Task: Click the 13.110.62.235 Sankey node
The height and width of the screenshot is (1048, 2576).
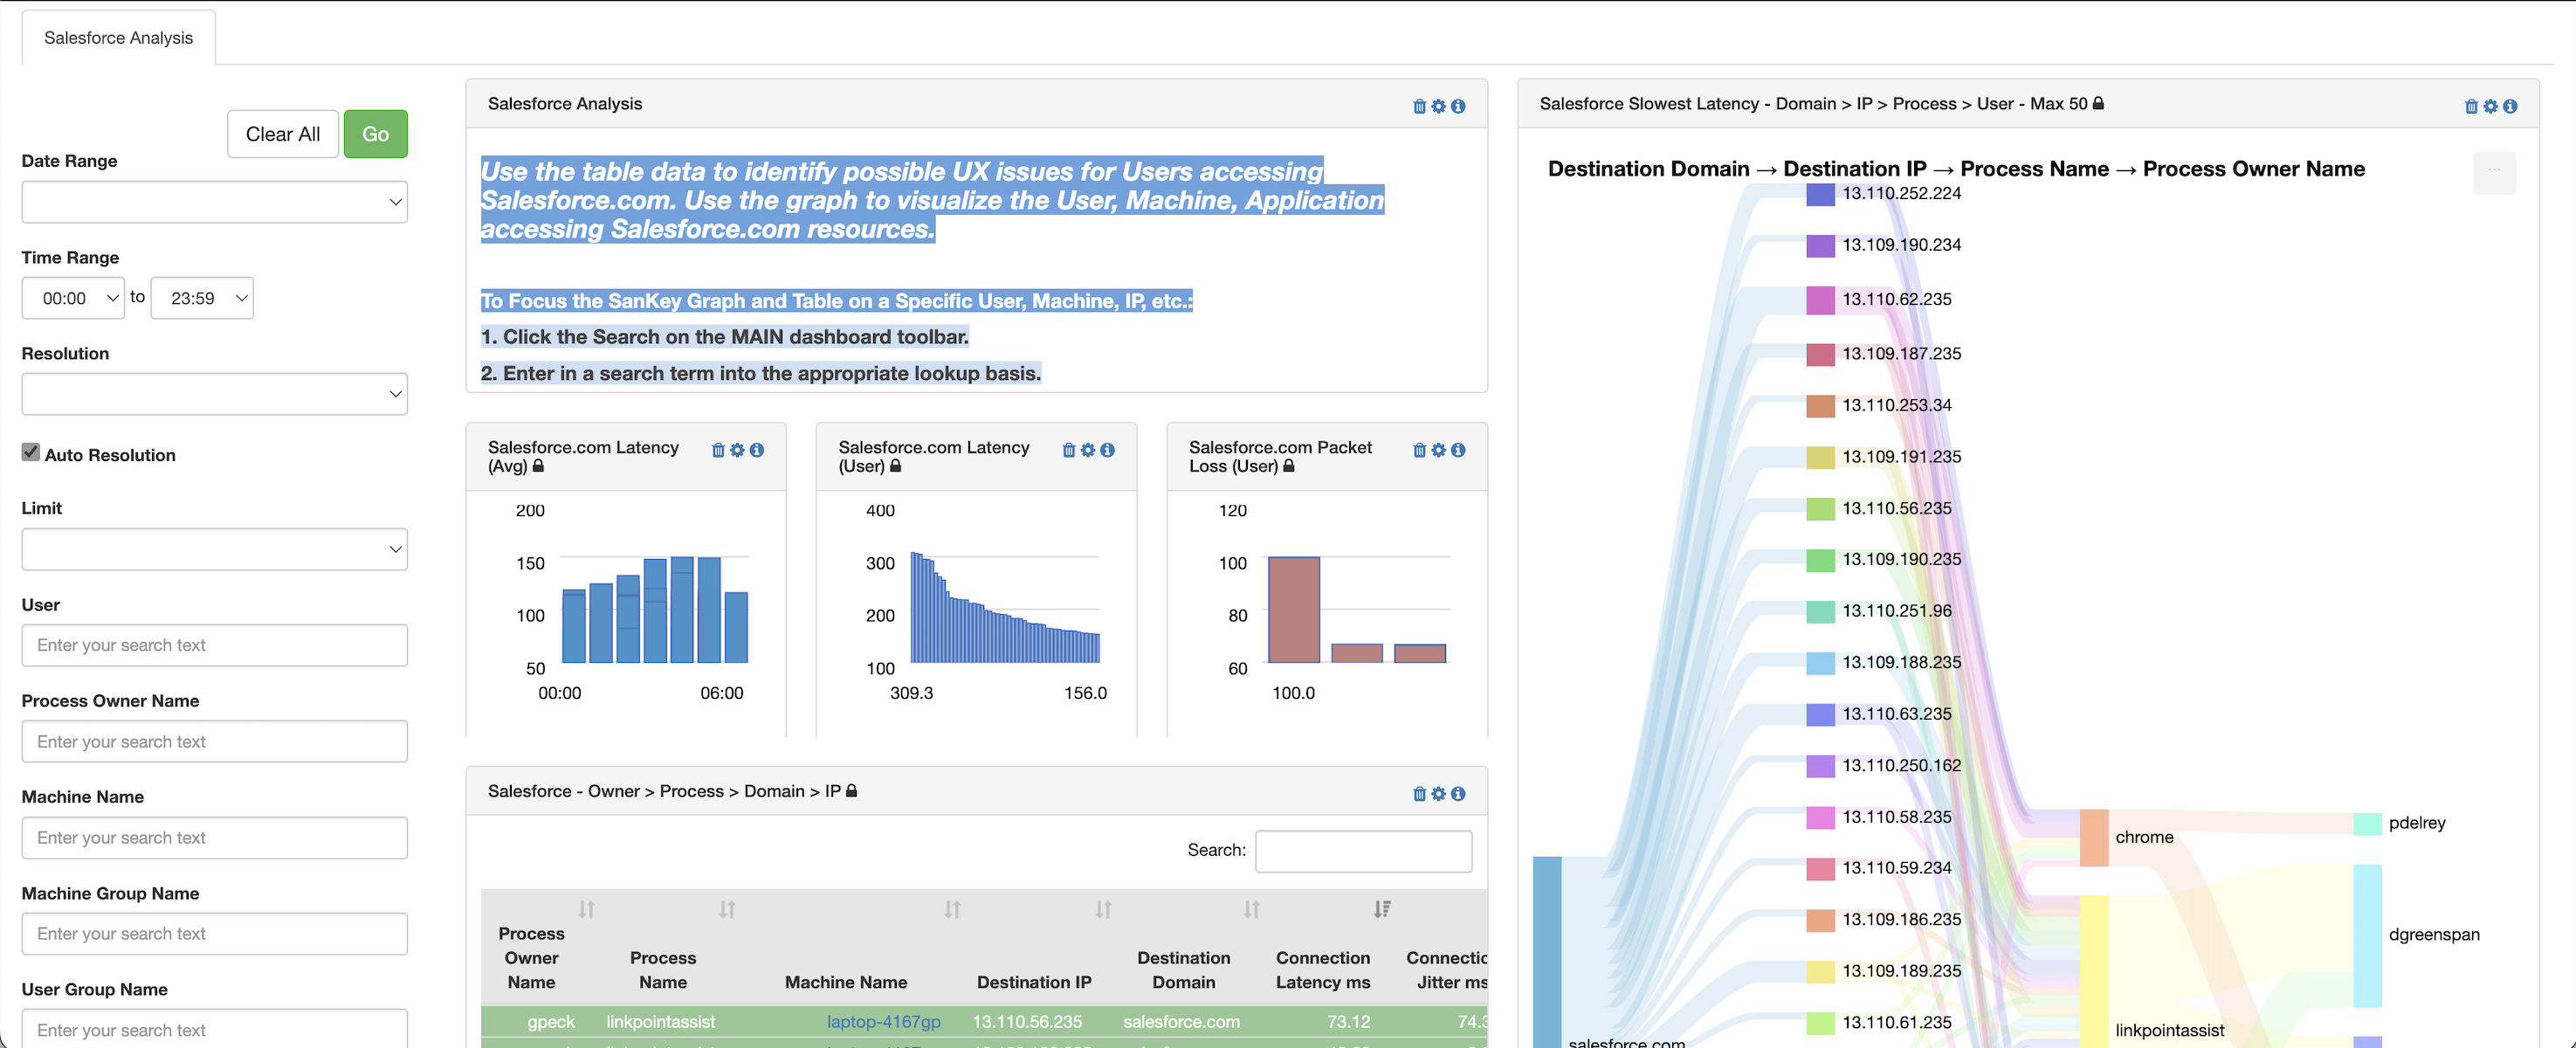Action: (1821, 300)
